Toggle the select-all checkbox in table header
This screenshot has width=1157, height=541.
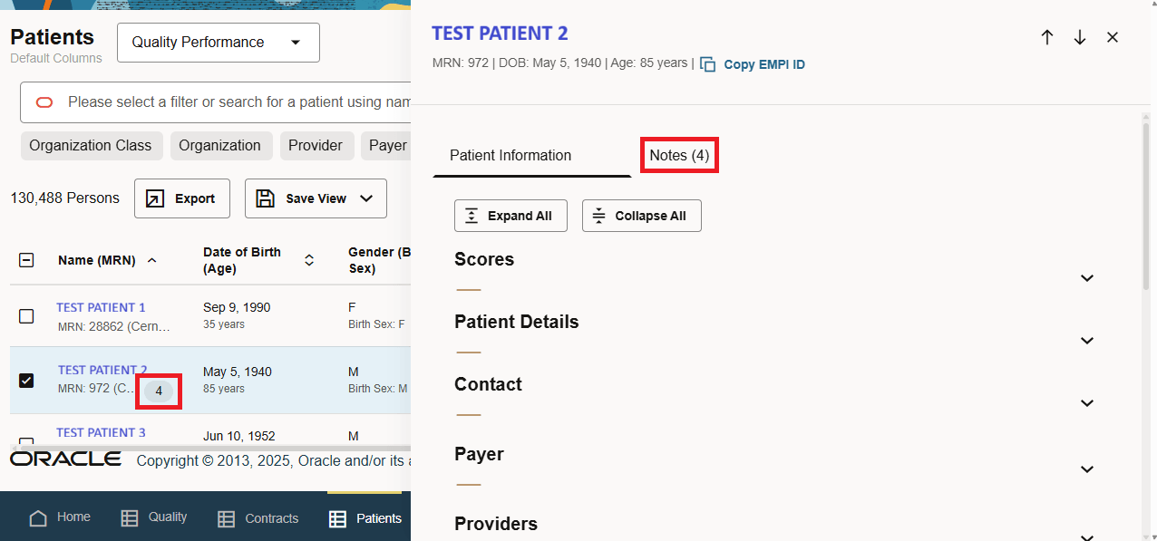tap(26, 260)
